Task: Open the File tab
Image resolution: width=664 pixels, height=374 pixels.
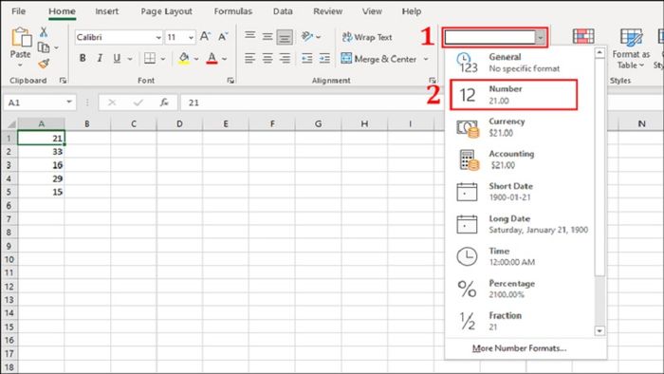Action: click(18, 11)
